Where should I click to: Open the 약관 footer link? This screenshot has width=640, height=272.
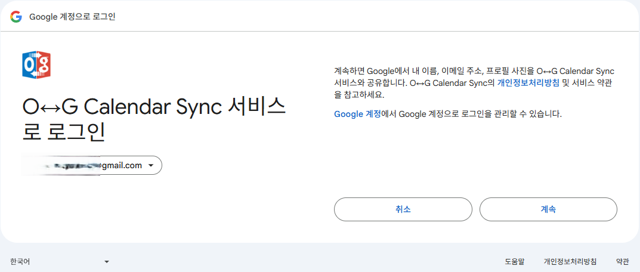click(x=623, y=261)
